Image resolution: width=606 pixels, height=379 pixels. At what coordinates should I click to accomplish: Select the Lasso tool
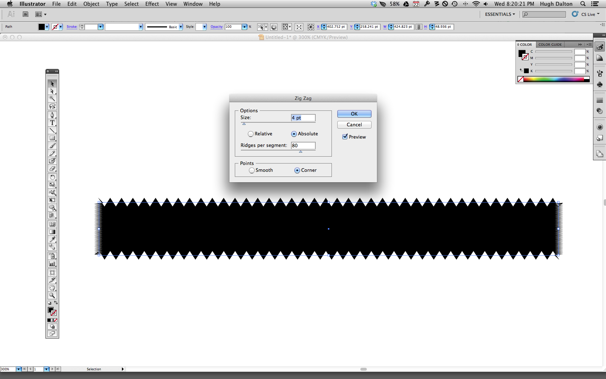52,106
